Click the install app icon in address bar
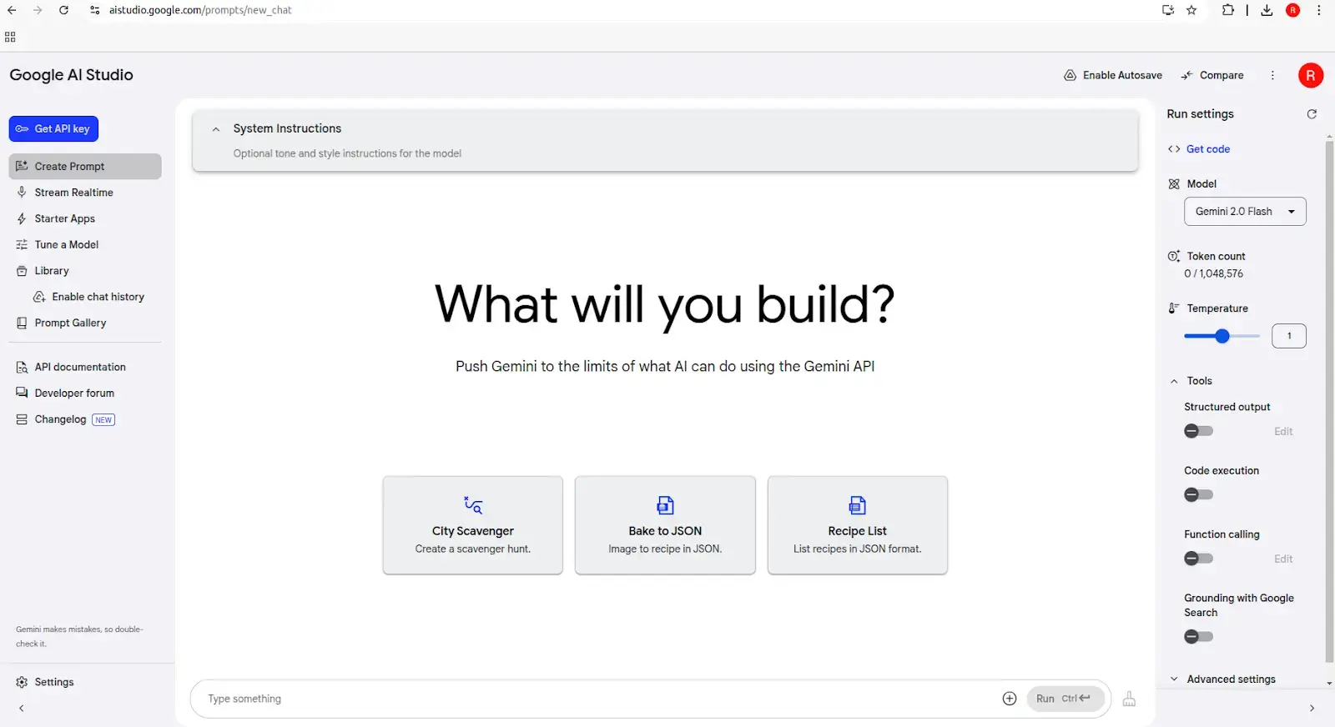Screen dimensions: 1335x727 click(x=1168, y=10)
